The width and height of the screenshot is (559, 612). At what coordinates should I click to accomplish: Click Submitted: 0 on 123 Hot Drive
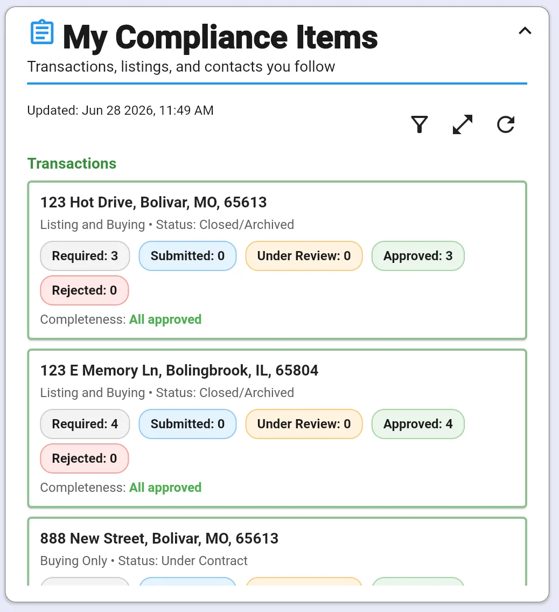pos(187,256)
